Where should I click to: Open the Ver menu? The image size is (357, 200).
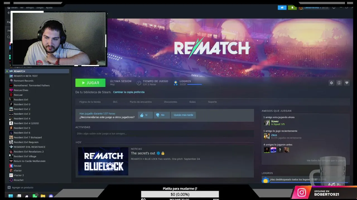click(x=22, y=7)
